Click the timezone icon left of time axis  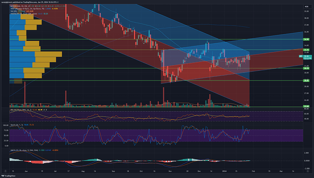5,171
